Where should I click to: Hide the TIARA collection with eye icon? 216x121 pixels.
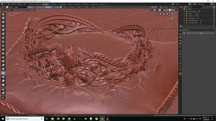click(x=214, y=9)
